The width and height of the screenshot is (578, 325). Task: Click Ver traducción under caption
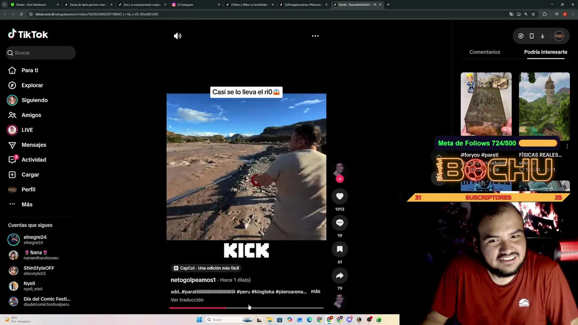coord(187,300)
